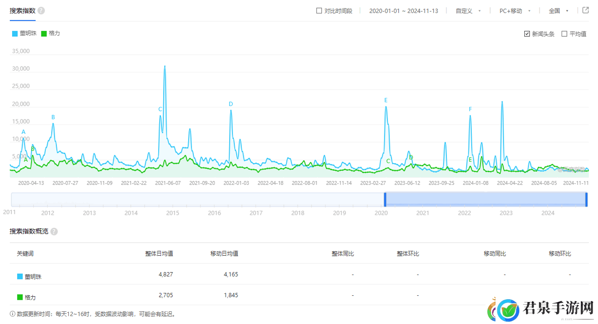
Task: Click blue news marker B near 2020-07
Action: pos(53,117)
